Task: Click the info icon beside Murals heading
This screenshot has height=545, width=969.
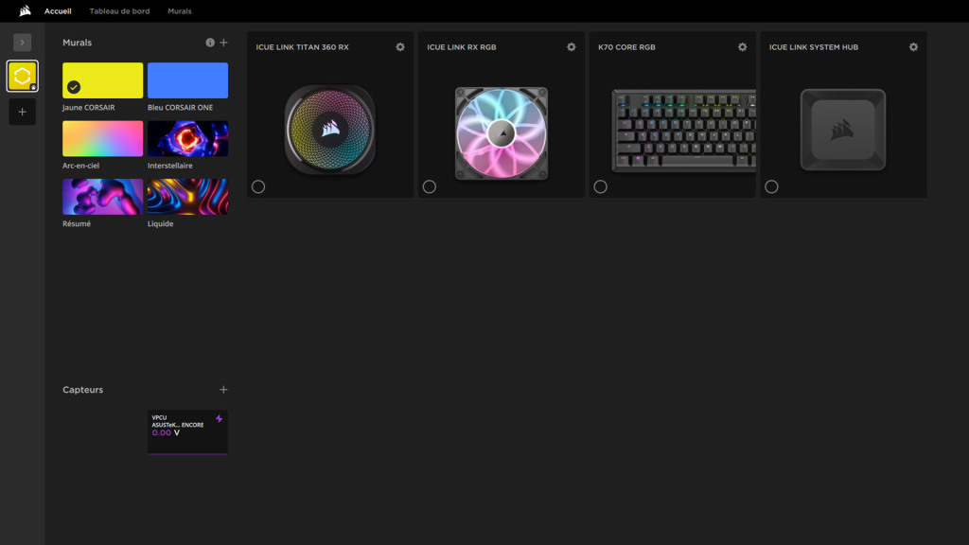Action: tap(209, 42)
